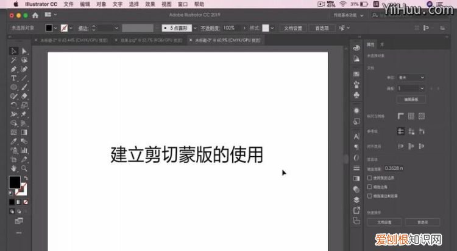Click control bar style white swatch
The height and width of the screenshot is (251, 457).
point(265,28)
